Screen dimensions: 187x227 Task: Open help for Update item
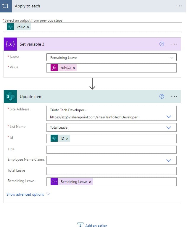162,96
